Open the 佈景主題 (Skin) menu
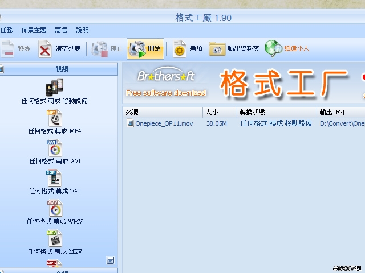Screen dimensions: 365x273 point(34,30)
